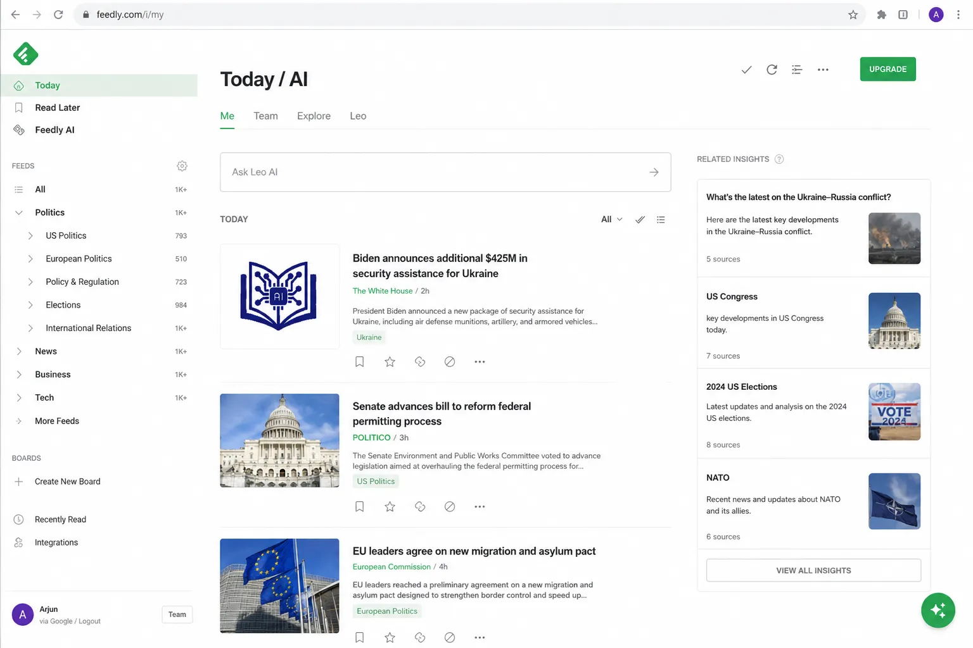Click Create New Board
This screenshot has width=973, height=648.
(67, 482)
